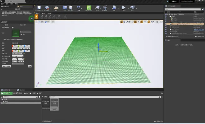
Task: Toggle the edit layers checkbox
Action: pos(13,28)
